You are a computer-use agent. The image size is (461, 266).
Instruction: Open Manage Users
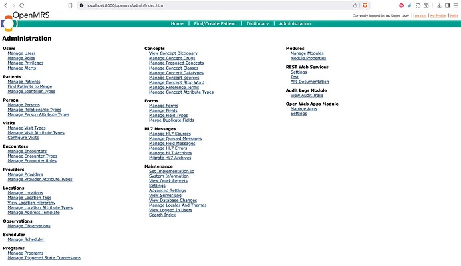21,53
